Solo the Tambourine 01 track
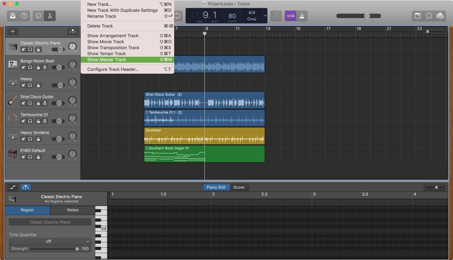Image resolution: width=453 pixels, height=260 pixels. (x=30, y=121)
